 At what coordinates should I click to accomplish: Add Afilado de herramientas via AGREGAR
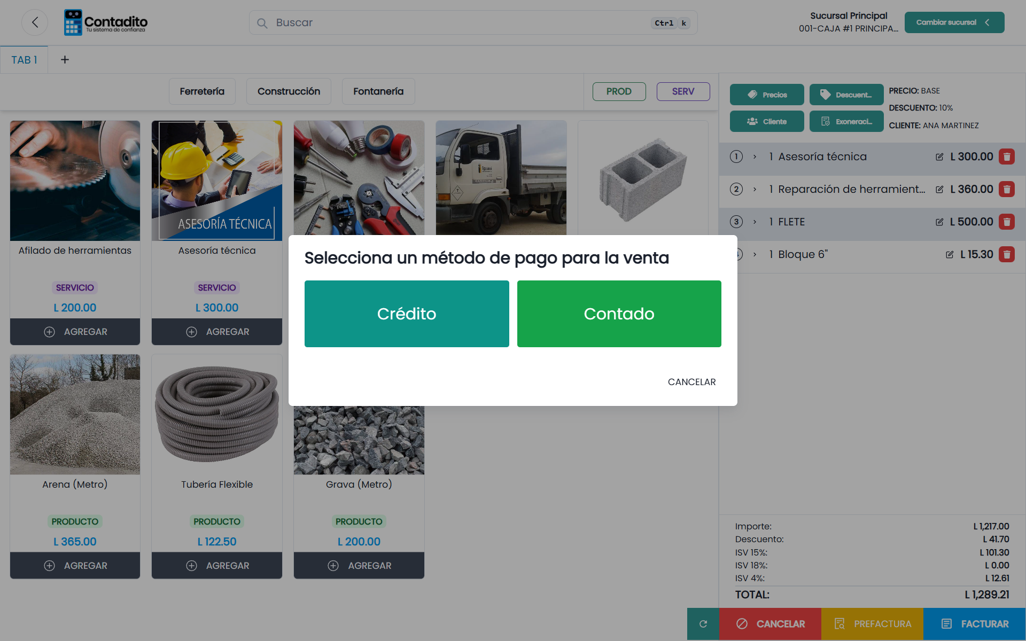[75, 332]
